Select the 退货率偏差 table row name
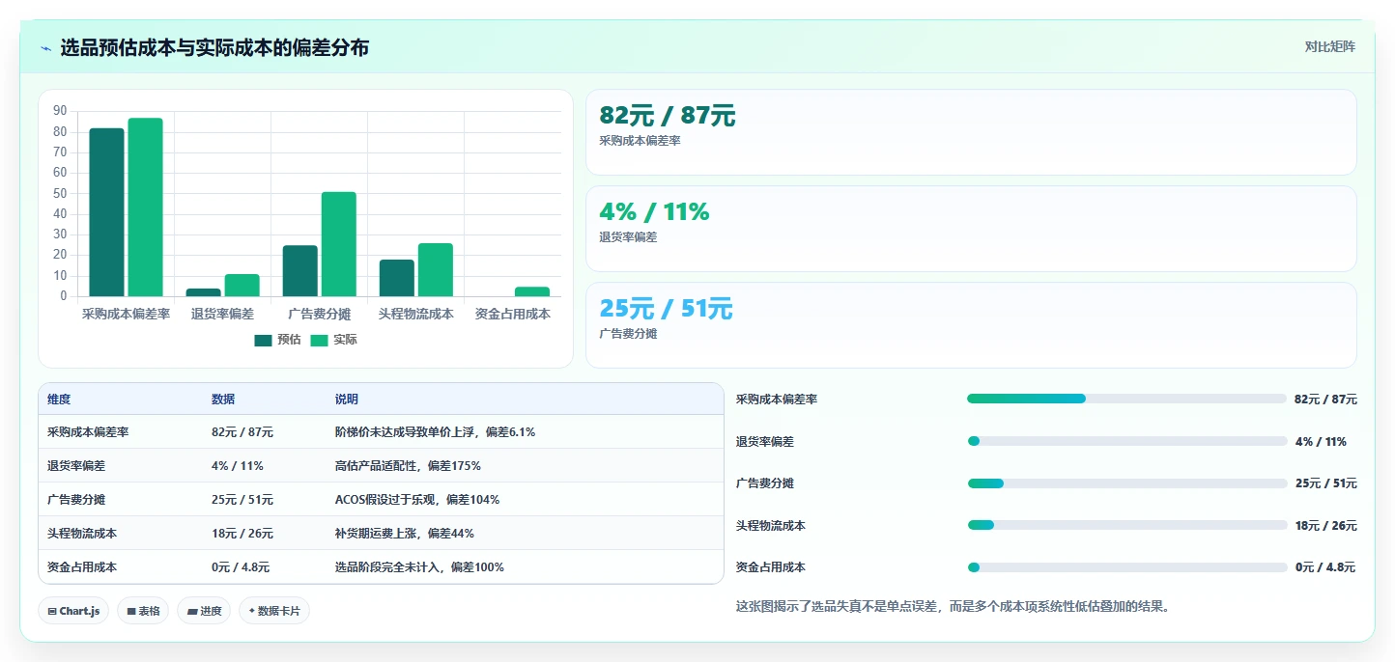The width and height of the screenshot is (1395, 662). coord(76,466)
